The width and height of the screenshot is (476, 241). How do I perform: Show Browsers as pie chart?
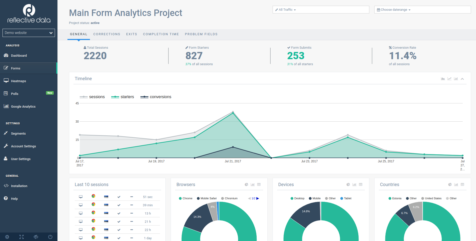coord(246,185)
